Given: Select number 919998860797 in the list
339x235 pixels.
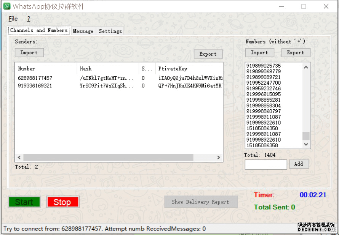Looking at the screenshot, I should [x=264, y=111].
